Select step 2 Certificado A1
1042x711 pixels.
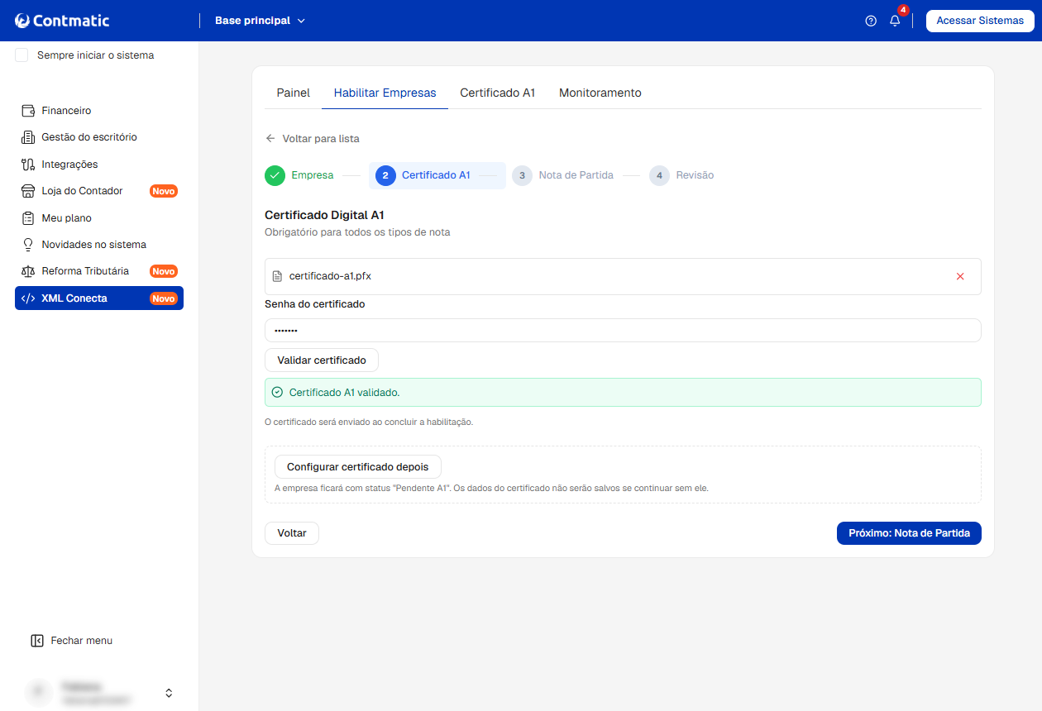click(437, 175)
